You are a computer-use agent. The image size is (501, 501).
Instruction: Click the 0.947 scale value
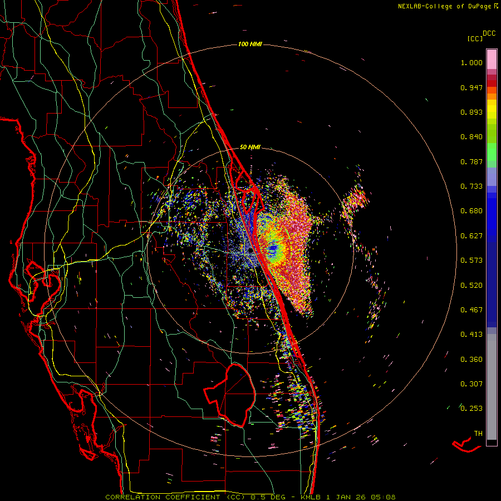coord(471,87)
